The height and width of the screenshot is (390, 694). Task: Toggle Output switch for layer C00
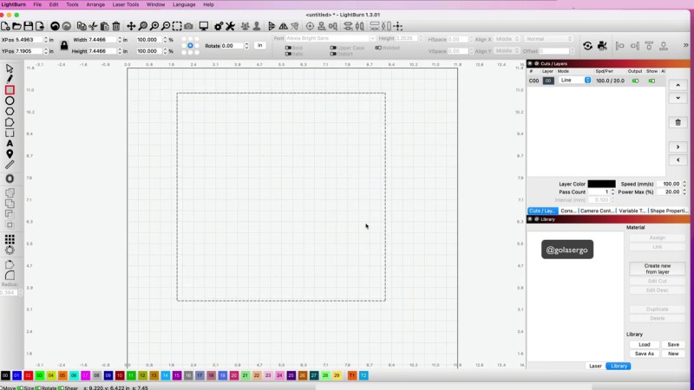tap(635, 81)
